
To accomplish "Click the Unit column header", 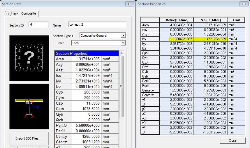I will 236,20.
